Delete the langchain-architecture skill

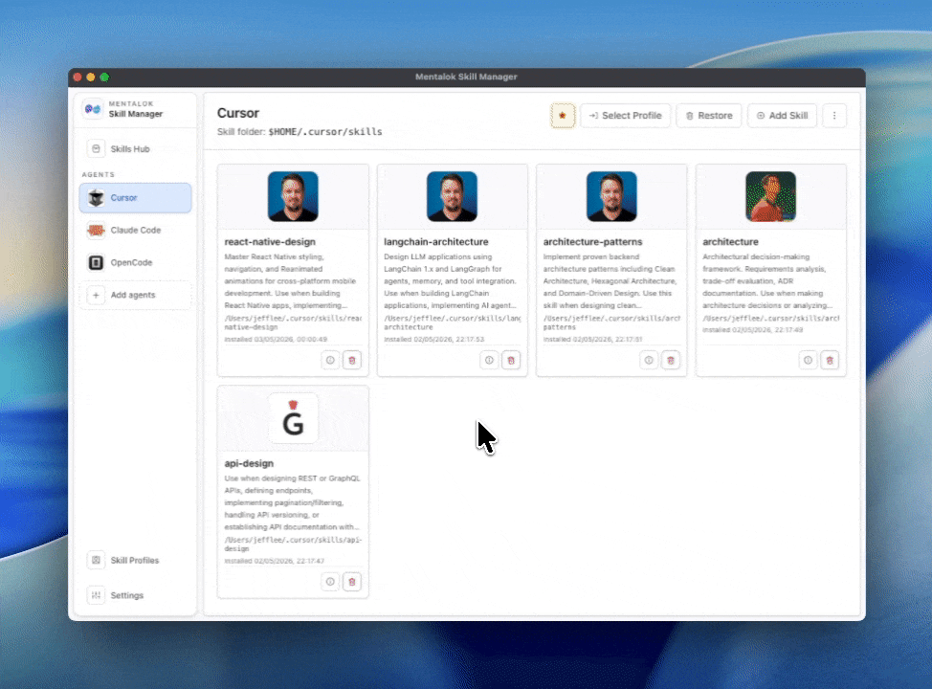coord(511,360)
